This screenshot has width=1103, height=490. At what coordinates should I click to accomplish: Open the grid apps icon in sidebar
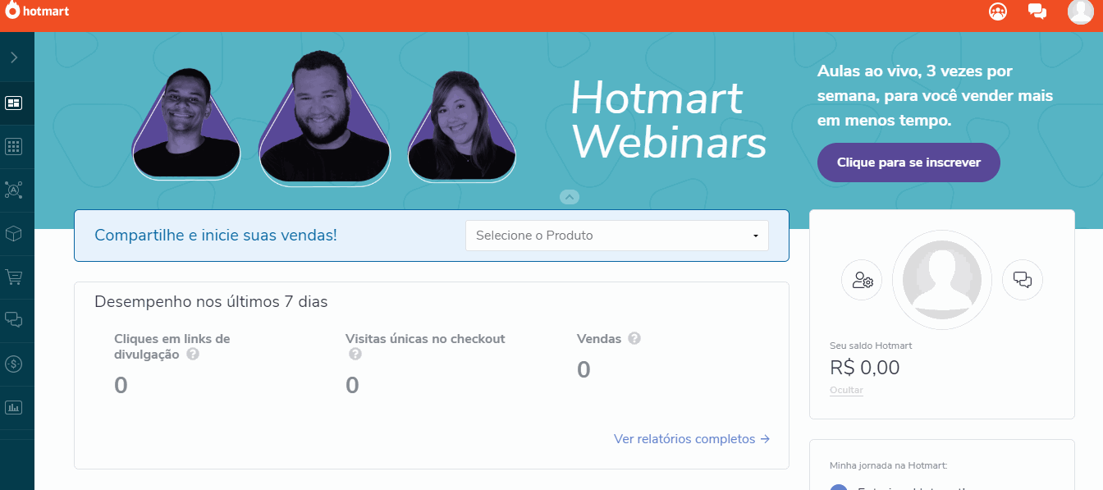point(14,147)
